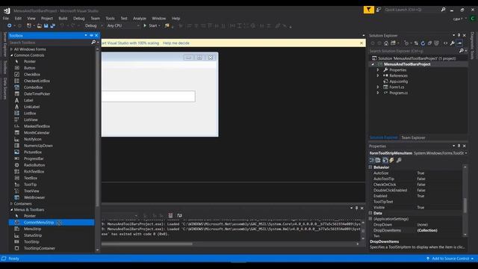Pick the ComboBox control in Toolbox

point(33,87)
